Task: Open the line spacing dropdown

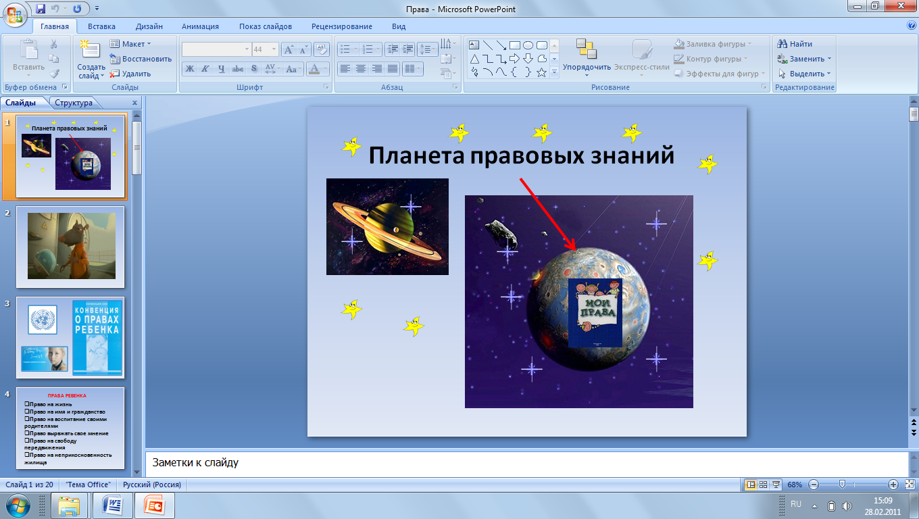Action: [x=428, y=49]
